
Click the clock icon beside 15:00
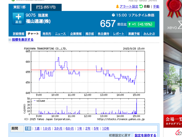[x=113, y=15]
